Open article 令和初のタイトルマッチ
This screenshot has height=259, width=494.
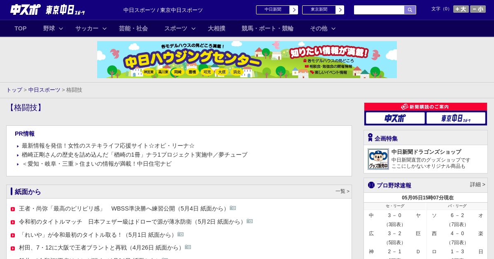click(x=133, y=222)
